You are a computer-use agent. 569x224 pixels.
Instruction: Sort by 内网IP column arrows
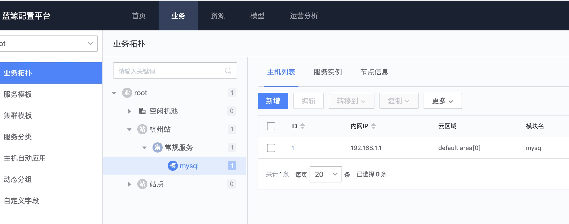373,126
